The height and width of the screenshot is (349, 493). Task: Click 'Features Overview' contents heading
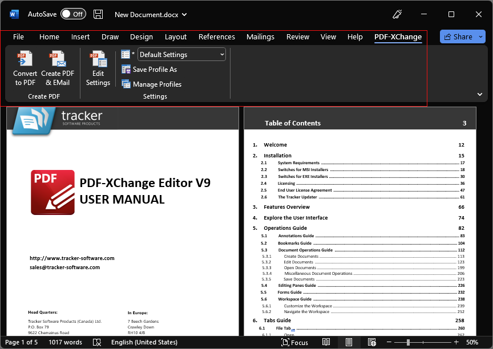click(286, 207)
